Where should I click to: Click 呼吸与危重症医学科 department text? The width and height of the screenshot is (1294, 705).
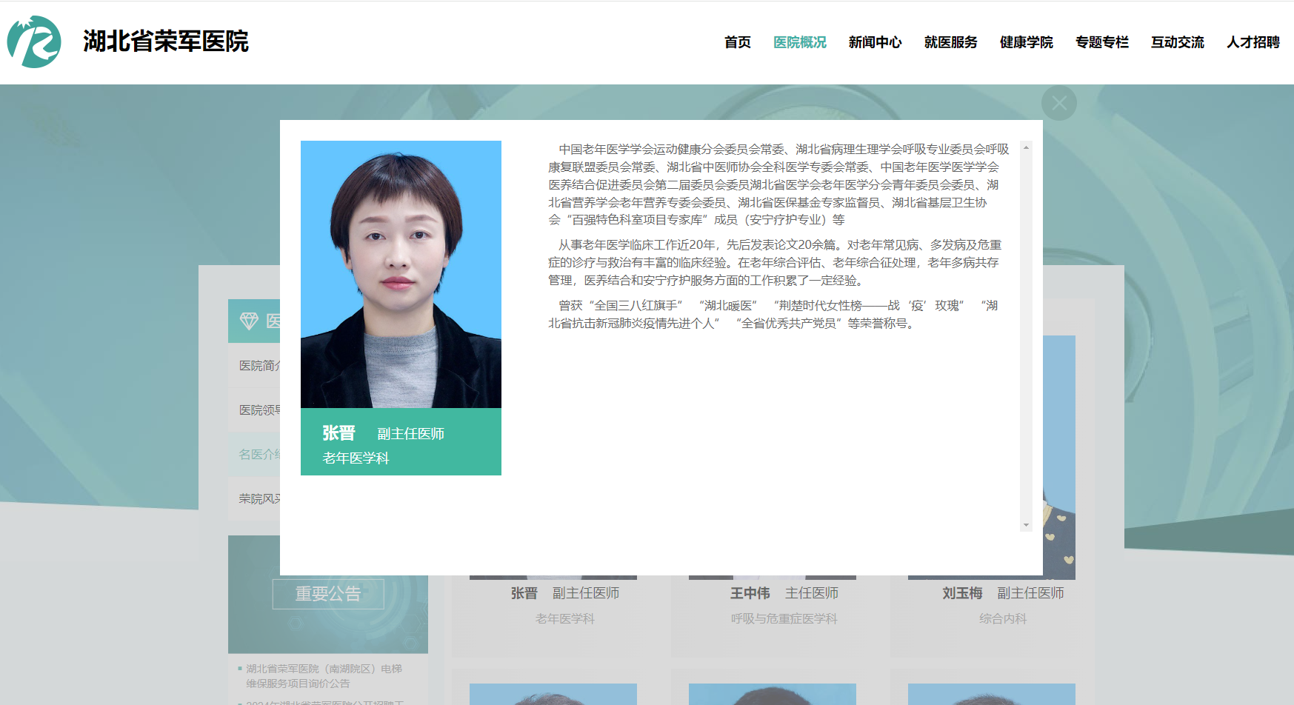coord(784,619)
